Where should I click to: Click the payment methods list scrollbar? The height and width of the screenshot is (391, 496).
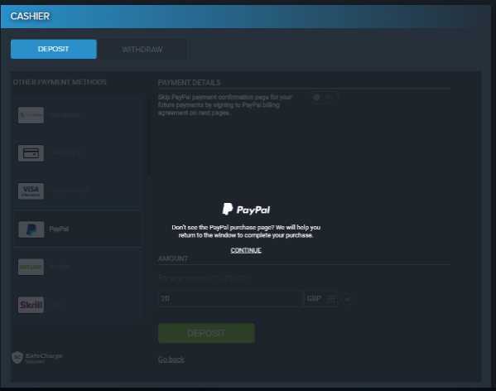[149, 136]
